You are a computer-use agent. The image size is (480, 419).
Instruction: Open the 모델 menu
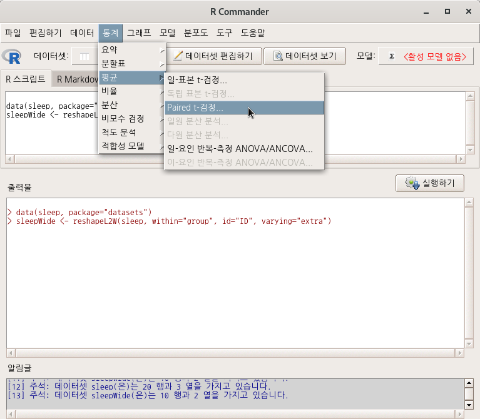(168, 33)
